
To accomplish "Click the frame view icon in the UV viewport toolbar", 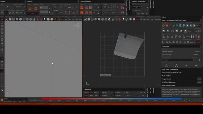I will coord(85,19).
